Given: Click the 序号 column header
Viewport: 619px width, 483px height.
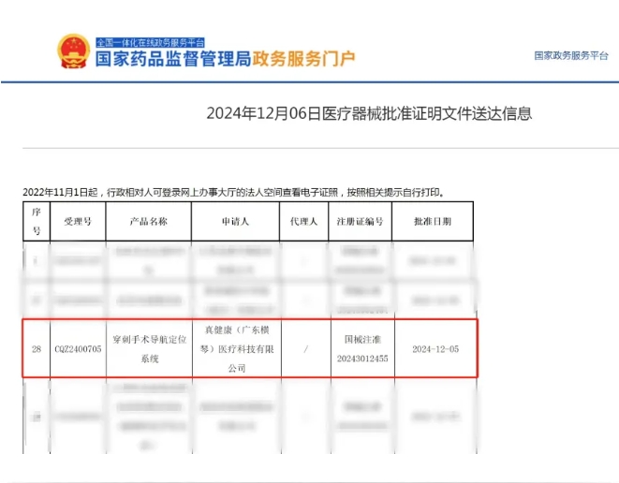Looking at the screenshot, I should click(37, 221).
